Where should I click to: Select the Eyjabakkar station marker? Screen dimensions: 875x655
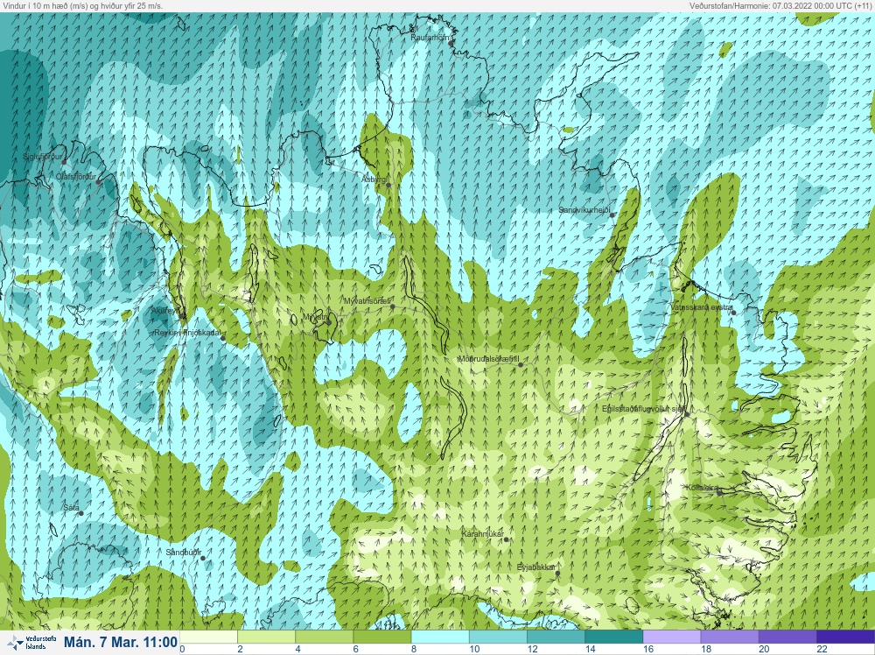pyautogui.click(x=557, y=573)
